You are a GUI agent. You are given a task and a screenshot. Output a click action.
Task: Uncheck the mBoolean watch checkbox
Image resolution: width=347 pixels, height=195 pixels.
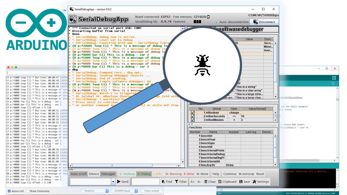point(193,113)
